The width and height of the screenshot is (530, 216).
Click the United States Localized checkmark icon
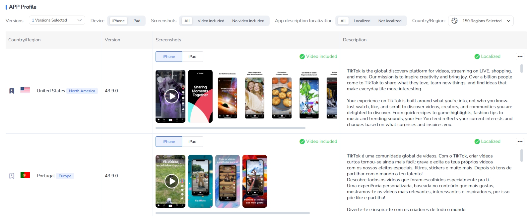pyautogui.click(x=477, y=57)
